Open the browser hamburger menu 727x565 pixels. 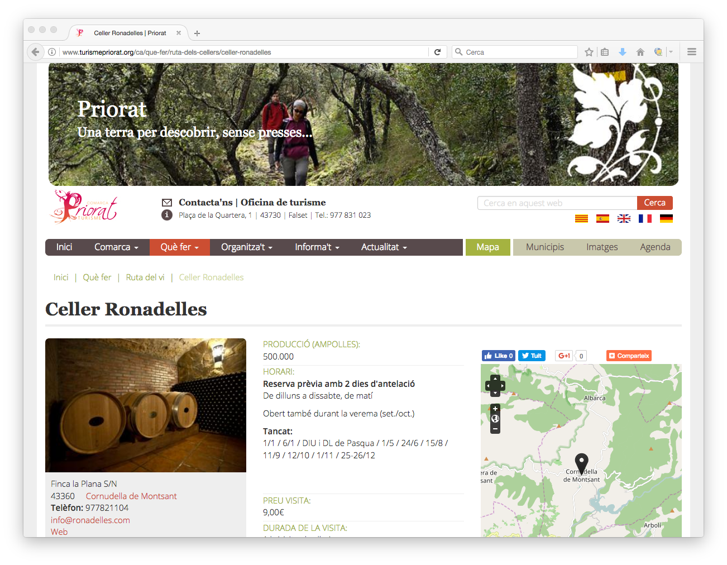click(x=691, y=52)
